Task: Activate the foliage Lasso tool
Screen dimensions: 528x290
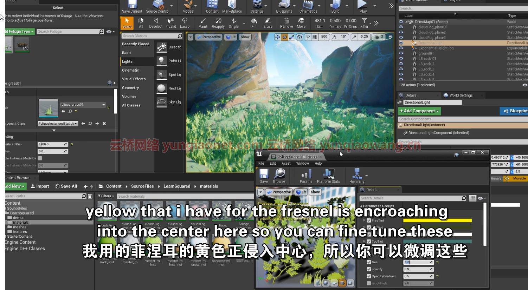Action: point(185,23)
